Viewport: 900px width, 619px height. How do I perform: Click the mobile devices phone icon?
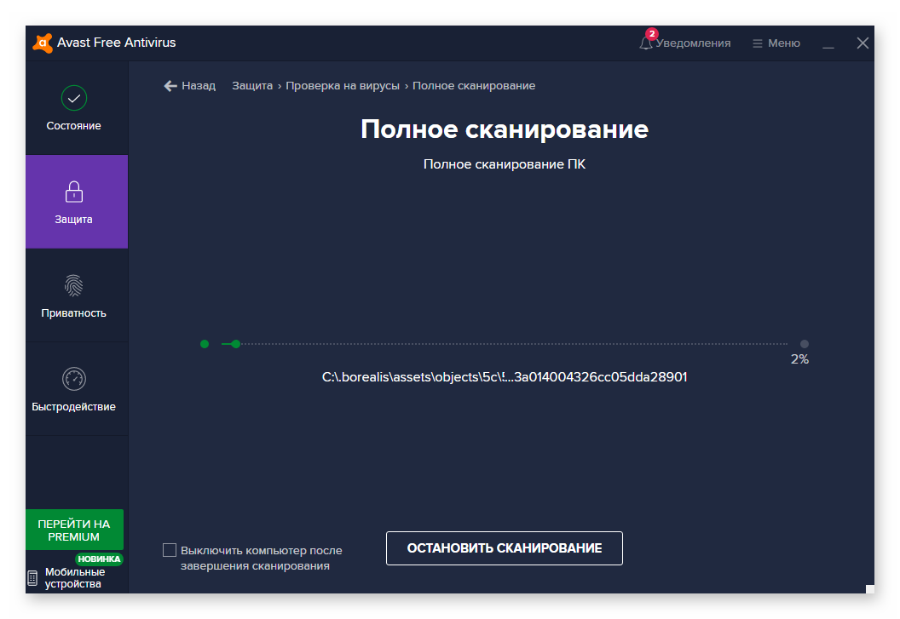point(32,577)
